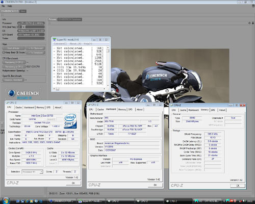Switch to Super PI from the taskbar
This screenshot has width=255, height=204.
91,201
